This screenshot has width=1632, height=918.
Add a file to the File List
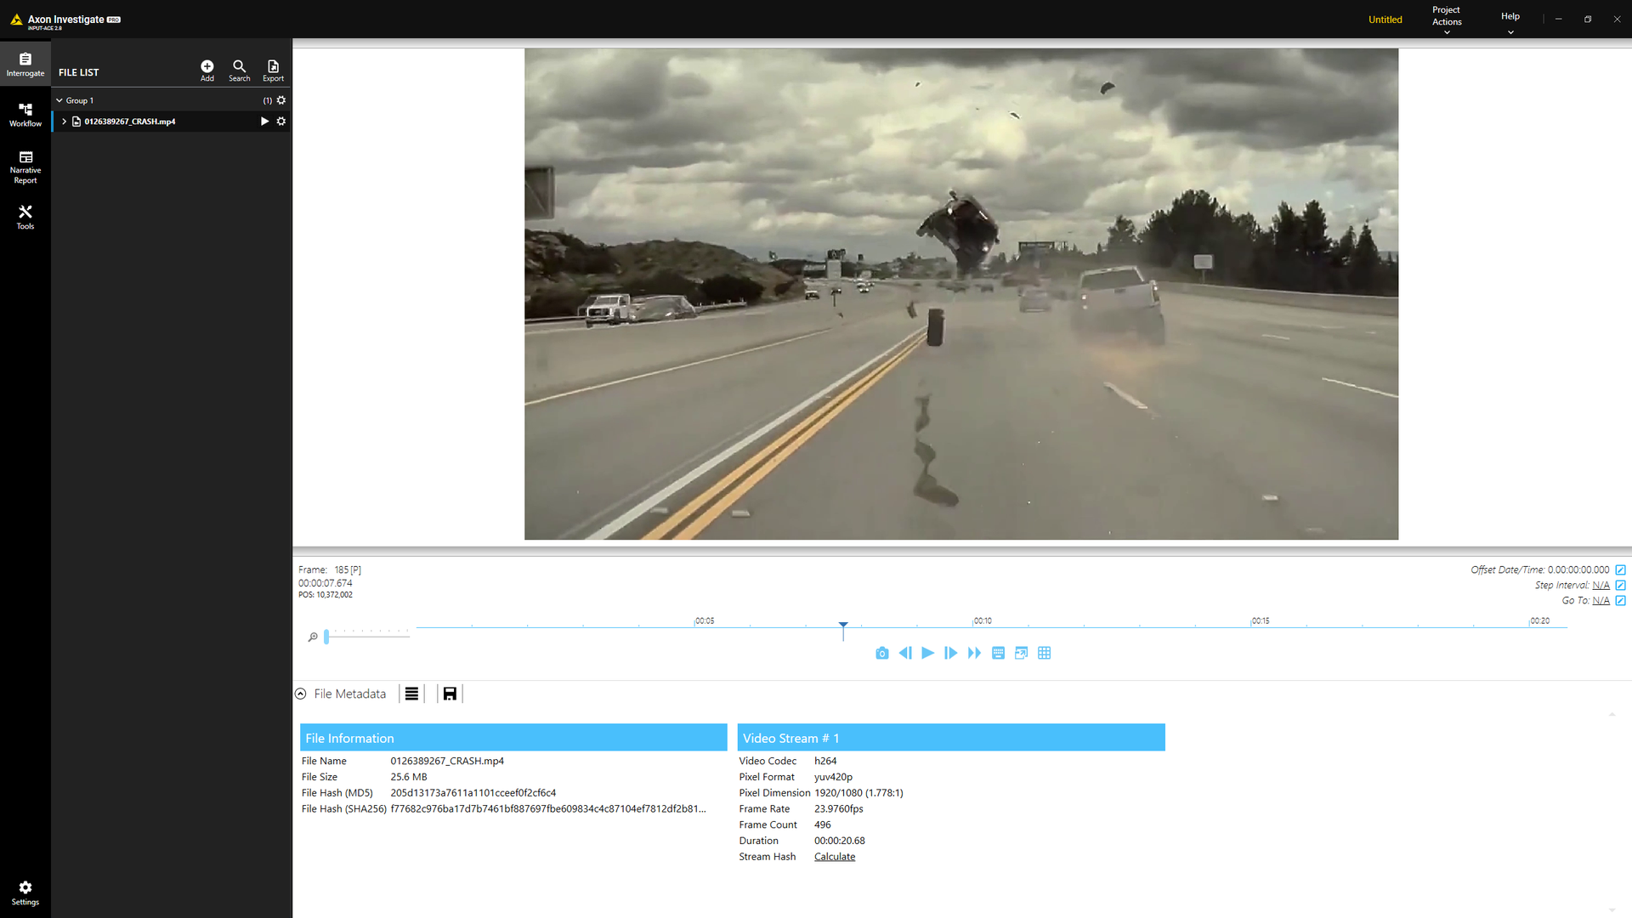pos(207,71)
